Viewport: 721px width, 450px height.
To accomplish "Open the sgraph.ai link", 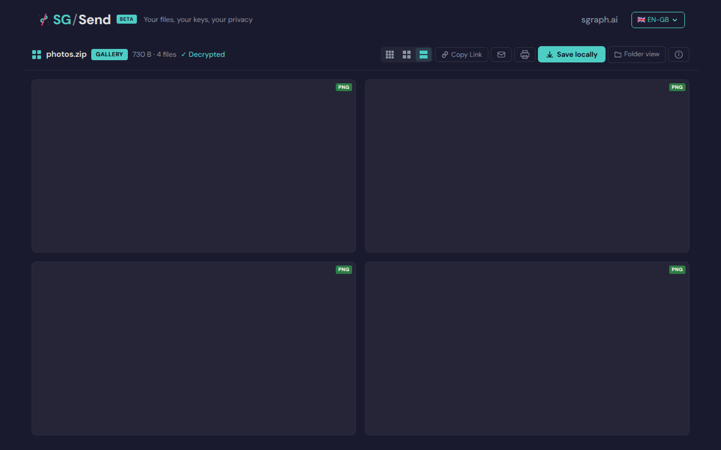I will coord(599,20).
